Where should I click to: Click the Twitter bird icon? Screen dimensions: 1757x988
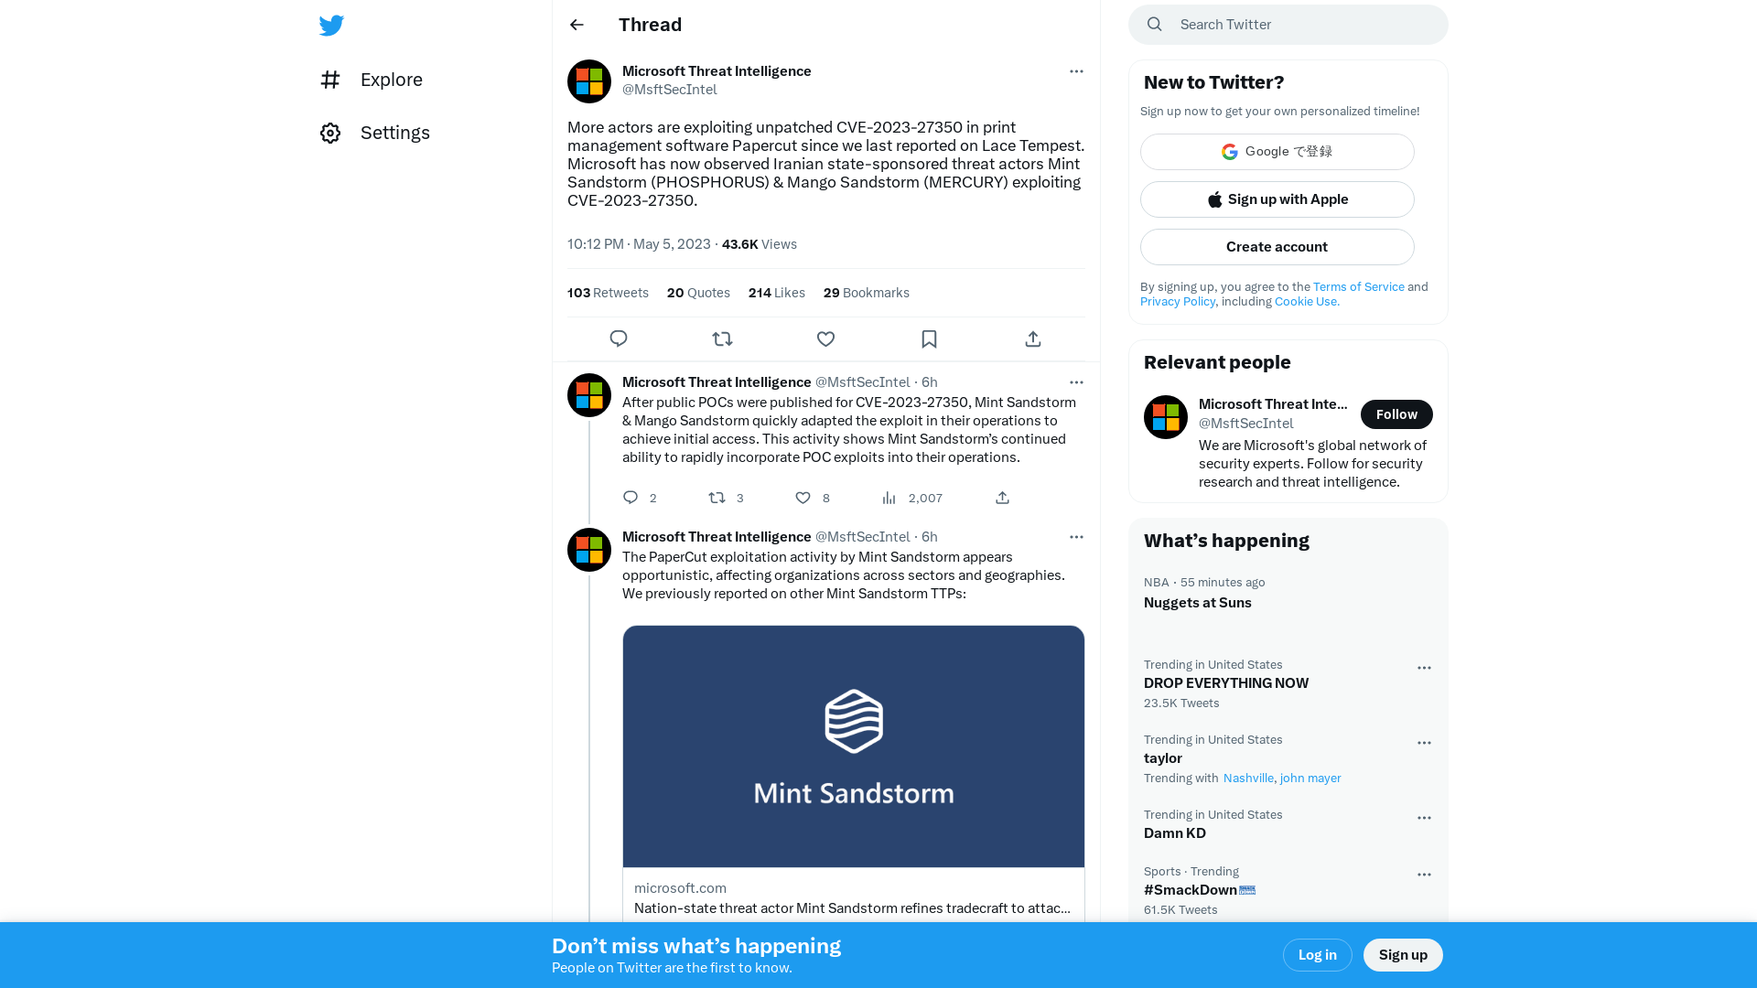click(332, 26)
